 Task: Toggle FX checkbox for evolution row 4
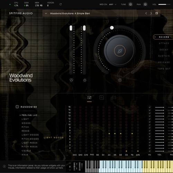point(149,142)
